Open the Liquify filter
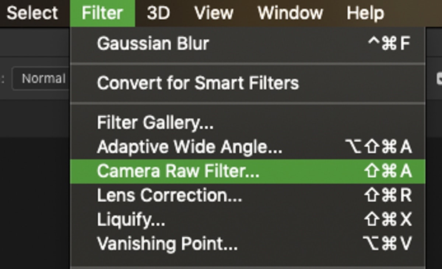 click(248, 220)
